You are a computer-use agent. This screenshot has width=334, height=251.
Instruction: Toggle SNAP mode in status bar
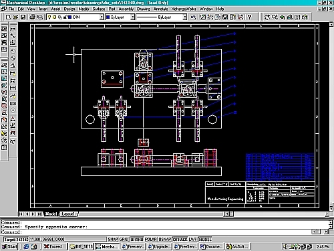113,240
